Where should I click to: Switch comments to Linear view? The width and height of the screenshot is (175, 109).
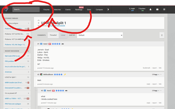click(x=63, y=35)
